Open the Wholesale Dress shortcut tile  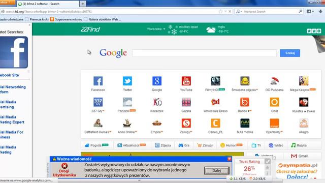[215, 105]
